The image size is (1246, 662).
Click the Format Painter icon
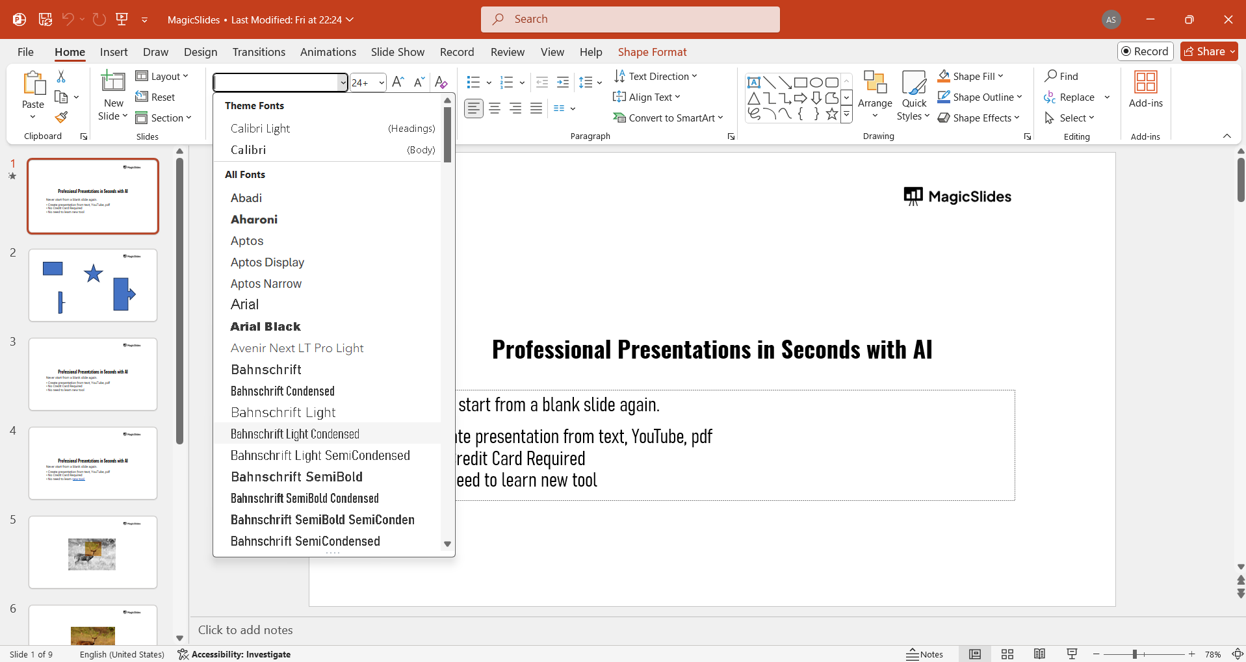[x=61, y=118]
